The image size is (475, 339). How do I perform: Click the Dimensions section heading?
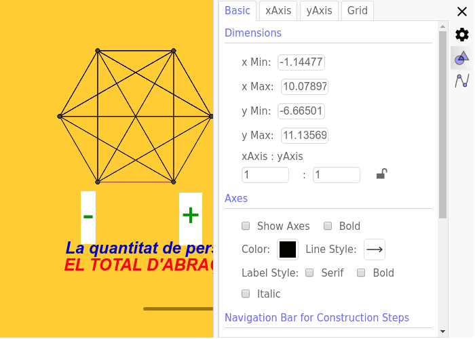click(x=253, y=33)
